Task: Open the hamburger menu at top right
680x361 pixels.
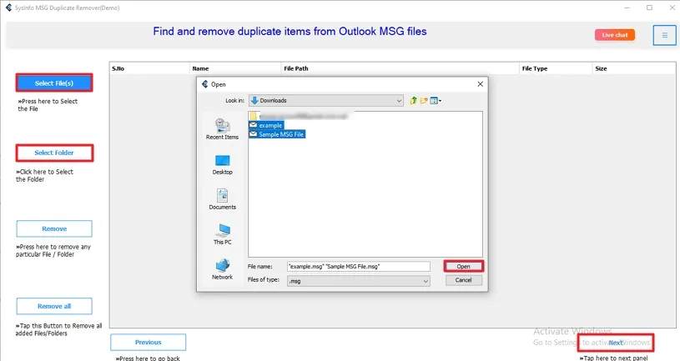Action: coord(664,35)
